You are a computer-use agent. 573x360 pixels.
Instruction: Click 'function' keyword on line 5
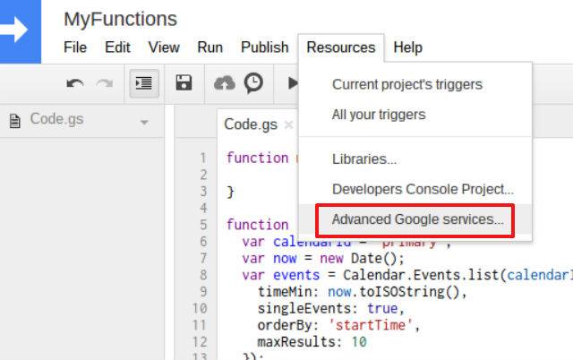click(257, 225)
